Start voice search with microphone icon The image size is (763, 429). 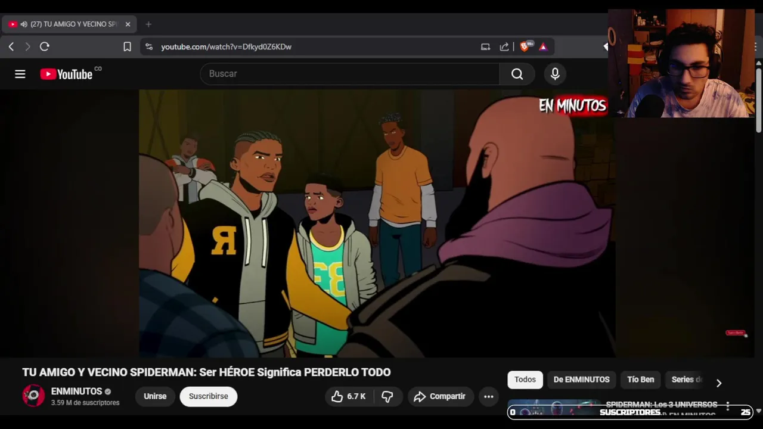point(555,74)
